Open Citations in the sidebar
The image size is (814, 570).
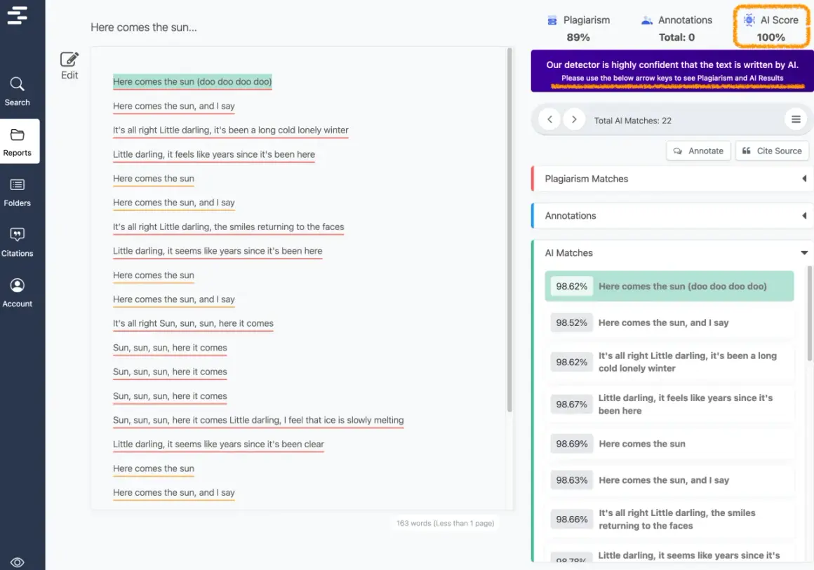(17, 243)
